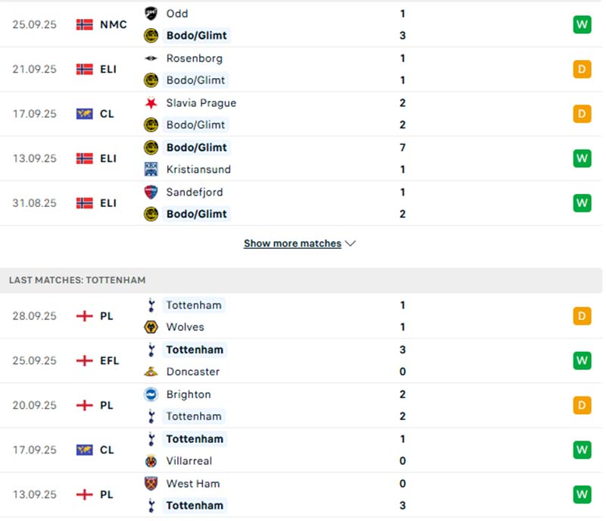This screenshot has width=606, height=521.
Task: Select the Odd team logo
Action: 151,14
